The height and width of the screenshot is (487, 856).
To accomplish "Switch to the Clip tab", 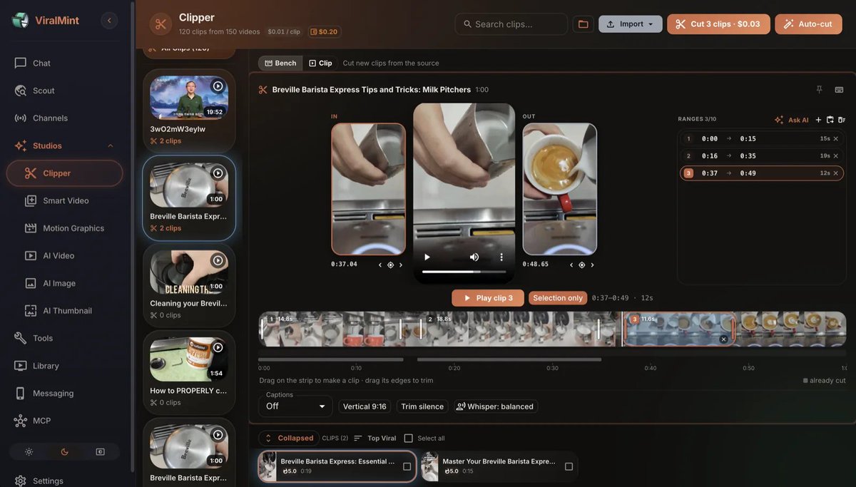I will click(320, 63).
